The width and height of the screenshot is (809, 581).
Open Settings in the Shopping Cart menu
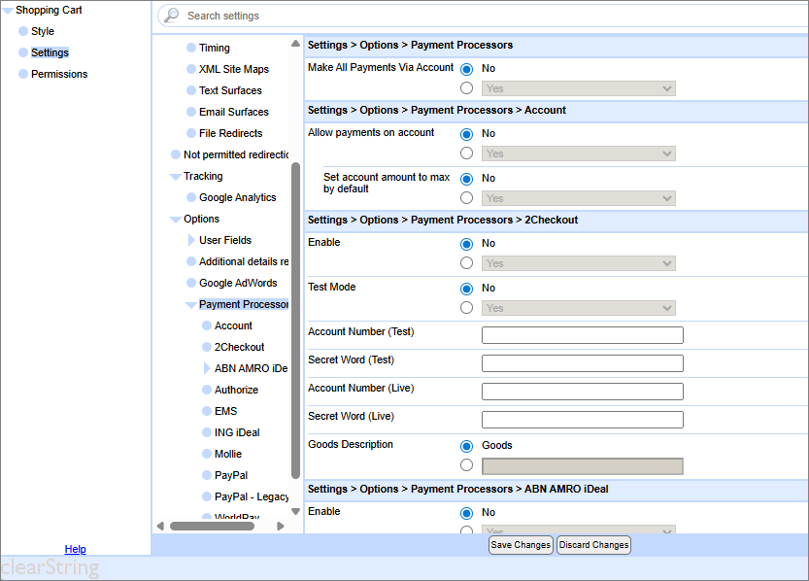[x=50, y=52]
